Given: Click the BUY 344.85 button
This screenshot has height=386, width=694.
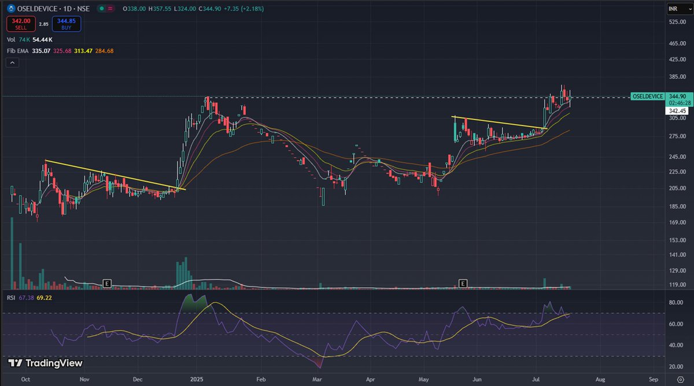Looking at the screenshot, I should click(65, 23).
